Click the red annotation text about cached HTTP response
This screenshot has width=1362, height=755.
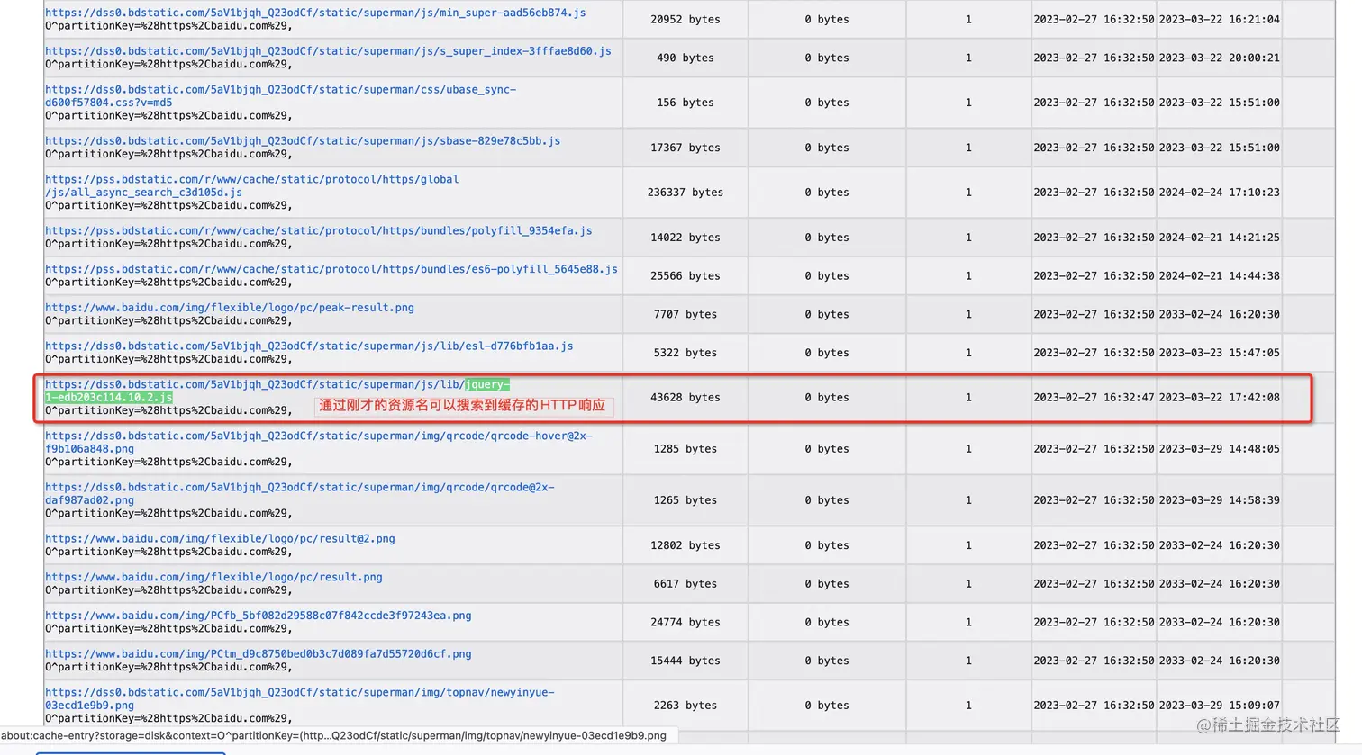[462, 406]
